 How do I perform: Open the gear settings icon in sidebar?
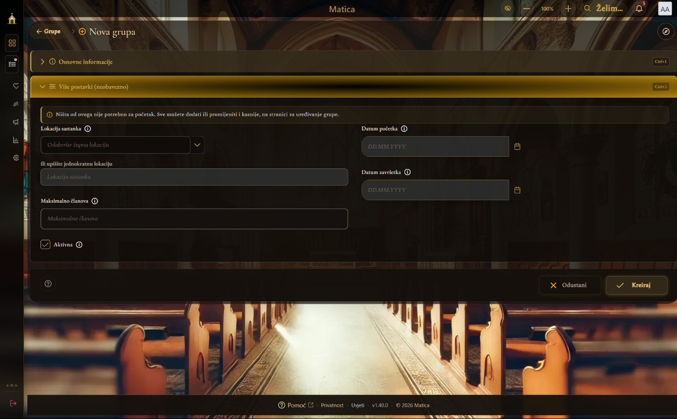(x=16, y=158)
